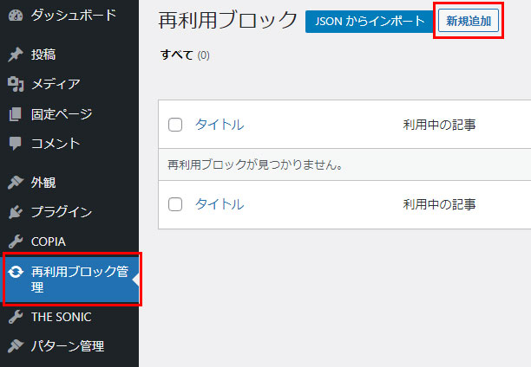Click the 新規追加 button
The height and width of the screenshot is (367, 531).
[x=469, y=21]
